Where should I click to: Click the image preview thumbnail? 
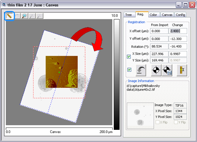pyautogui.click(x=140, y=116)
